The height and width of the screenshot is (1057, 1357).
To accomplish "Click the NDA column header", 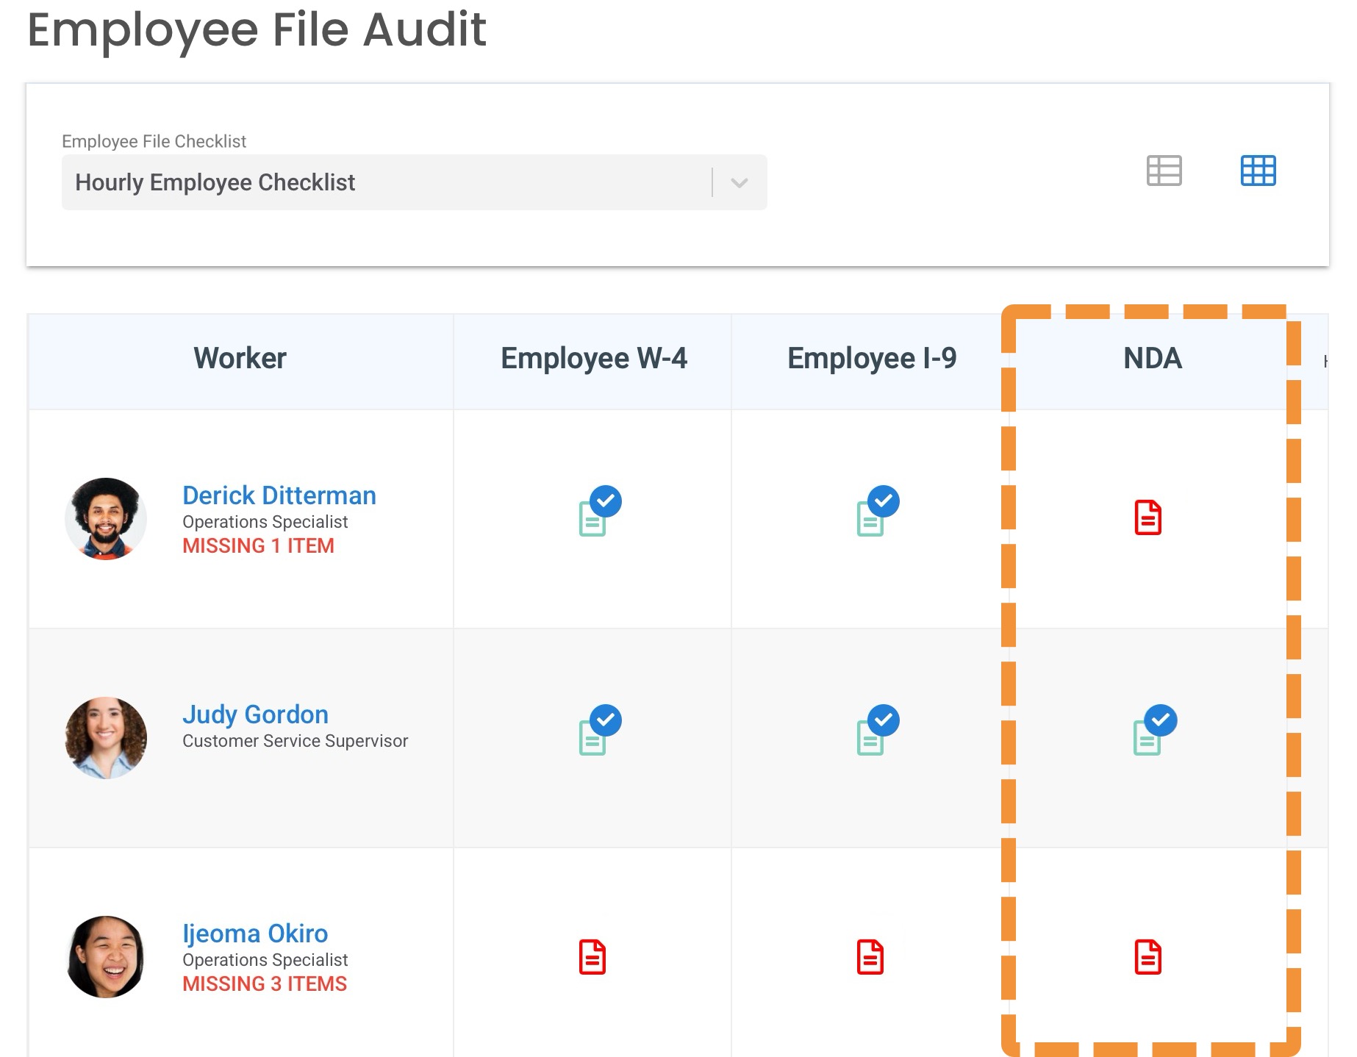I will point(1152,359).
